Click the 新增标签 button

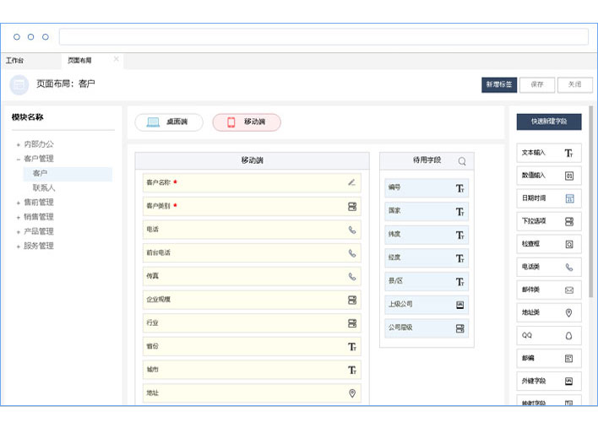point(498,84)
